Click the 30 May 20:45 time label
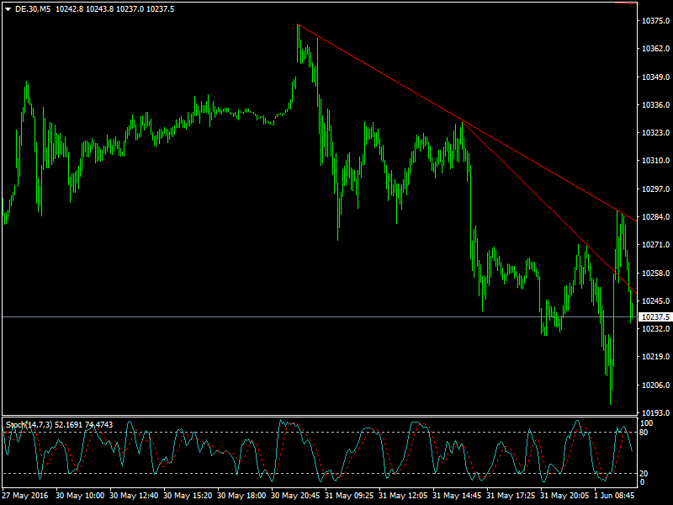Screen dimensions: 673x505 pyautogui.click(x=295, y=496)
